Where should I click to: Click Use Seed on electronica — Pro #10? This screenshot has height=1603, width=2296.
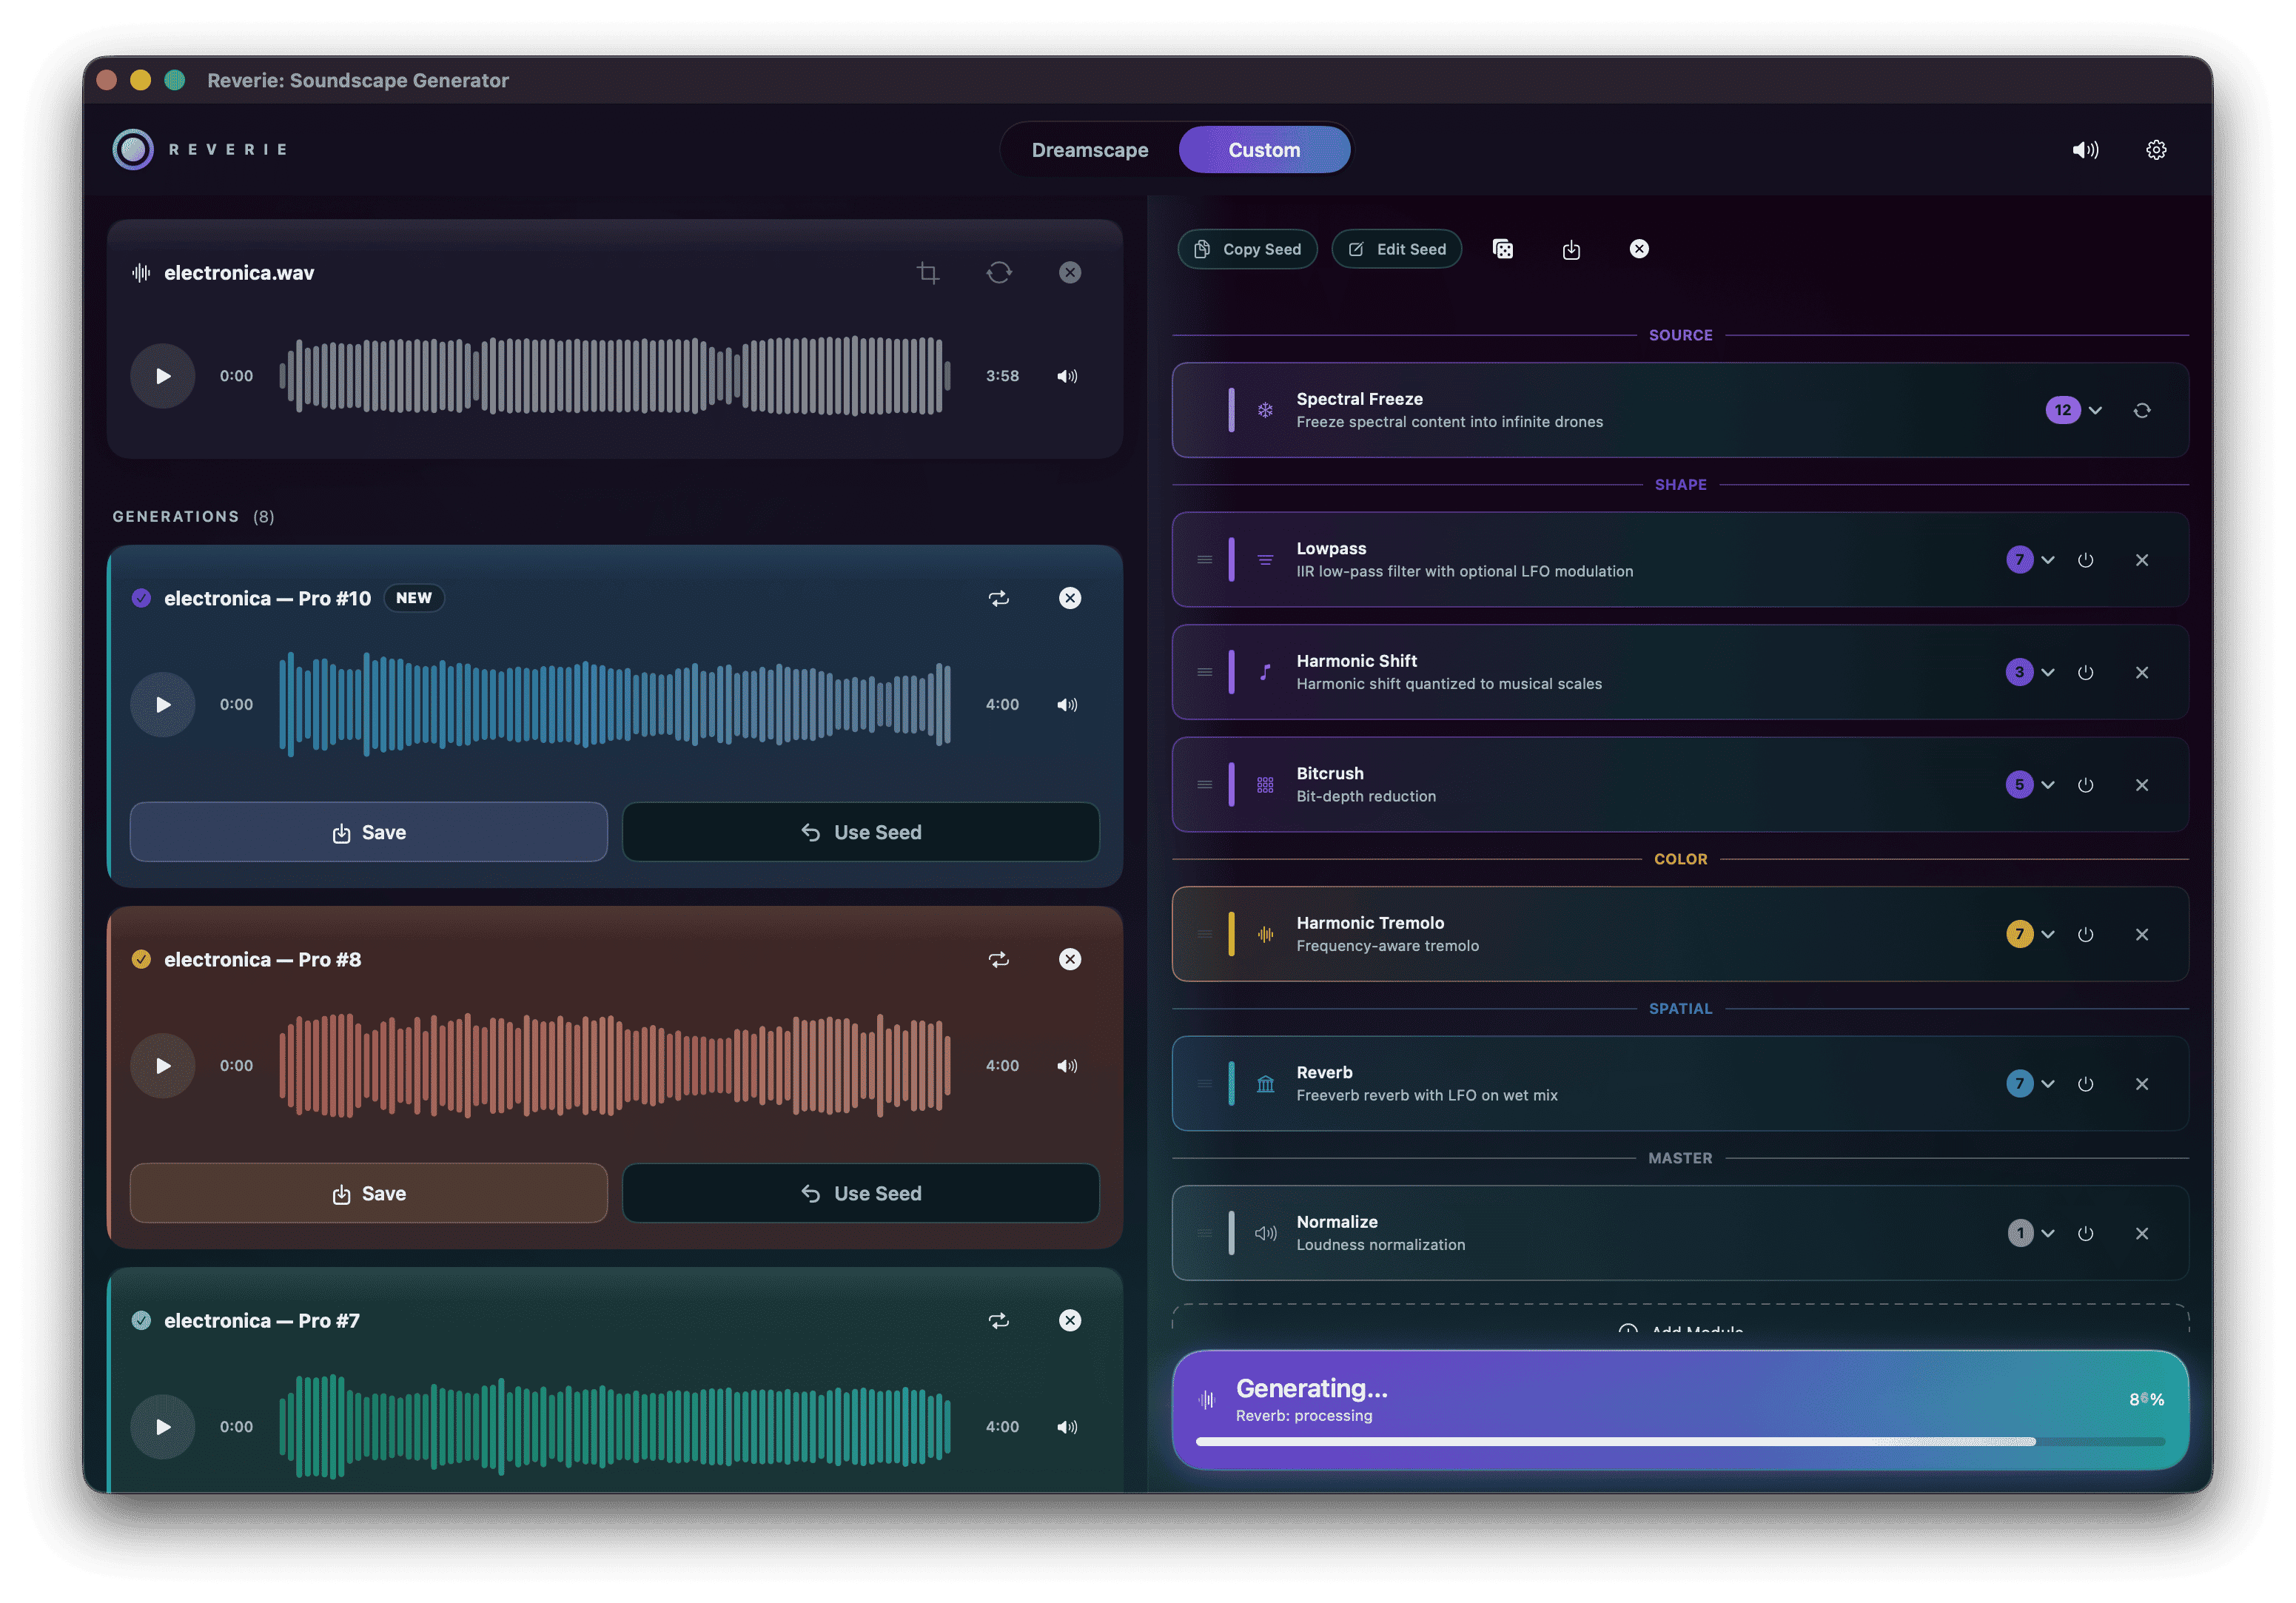coord(860,832)
